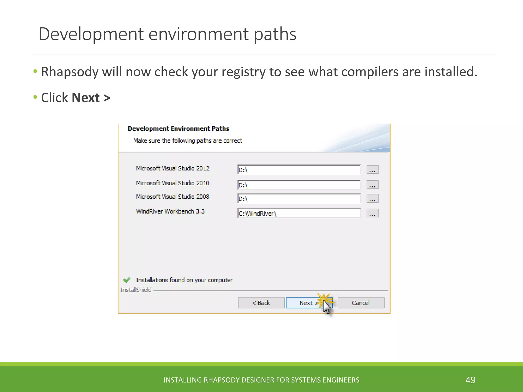This screenshot has width=523, height=392.
Task: Browse for Microsoft Visual Studio 2012 path
Action: point(372,169)
